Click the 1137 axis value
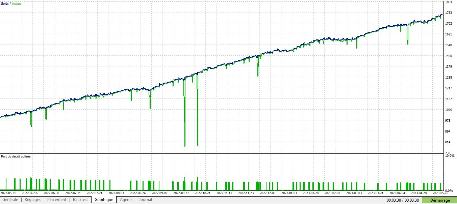The height and width of the screenshot is (204, 457). [449, 99]
